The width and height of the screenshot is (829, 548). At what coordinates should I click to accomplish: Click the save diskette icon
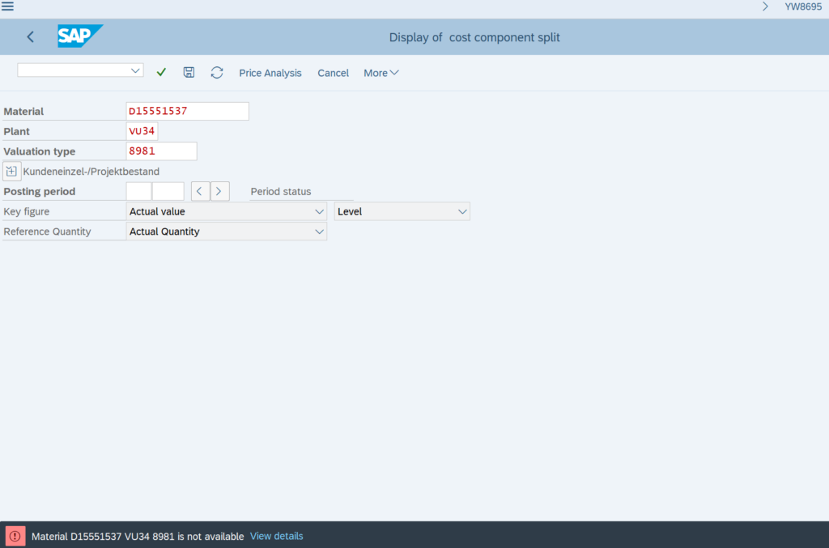[189, 73]
